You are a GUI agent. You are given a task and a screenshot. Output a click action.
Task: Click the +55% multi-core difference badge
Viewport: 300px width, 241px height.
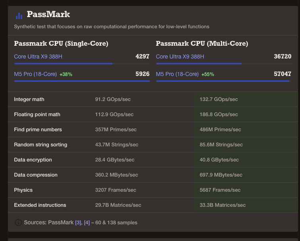coord(207,74)
